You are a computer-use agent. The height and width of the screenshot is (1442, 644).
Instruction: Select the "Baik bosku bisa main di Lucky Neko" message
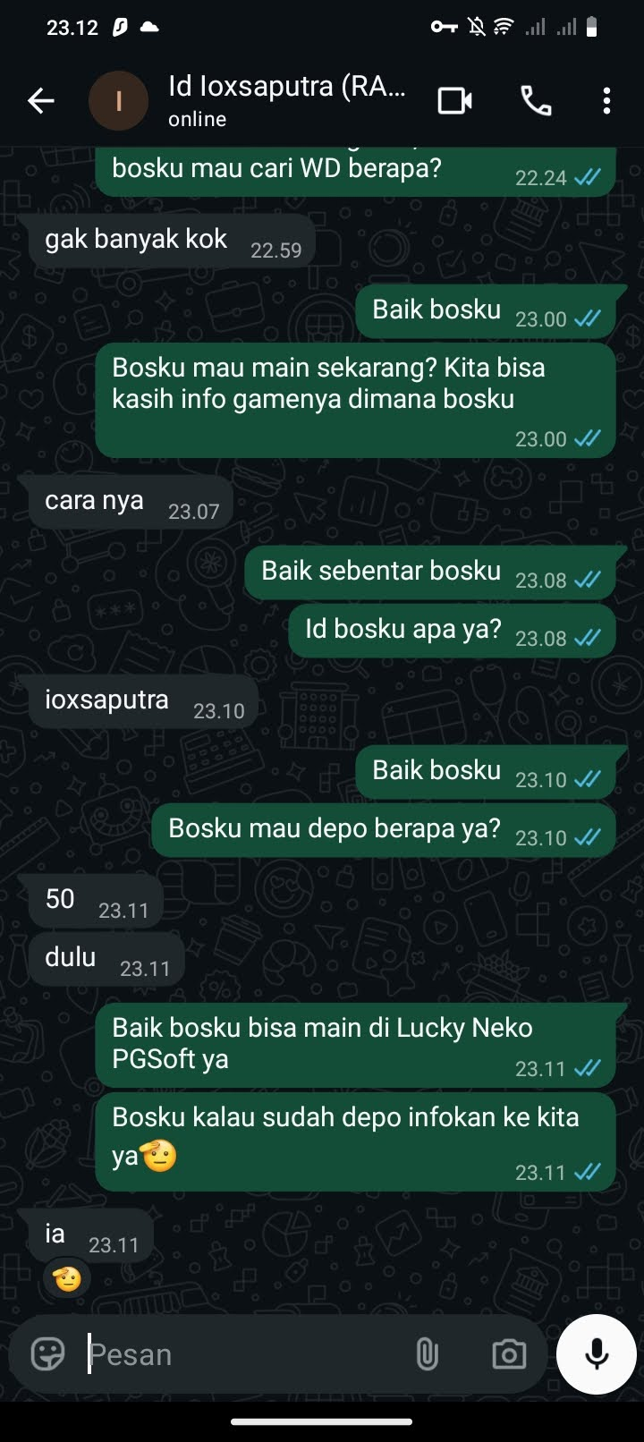coord(355,1045)
